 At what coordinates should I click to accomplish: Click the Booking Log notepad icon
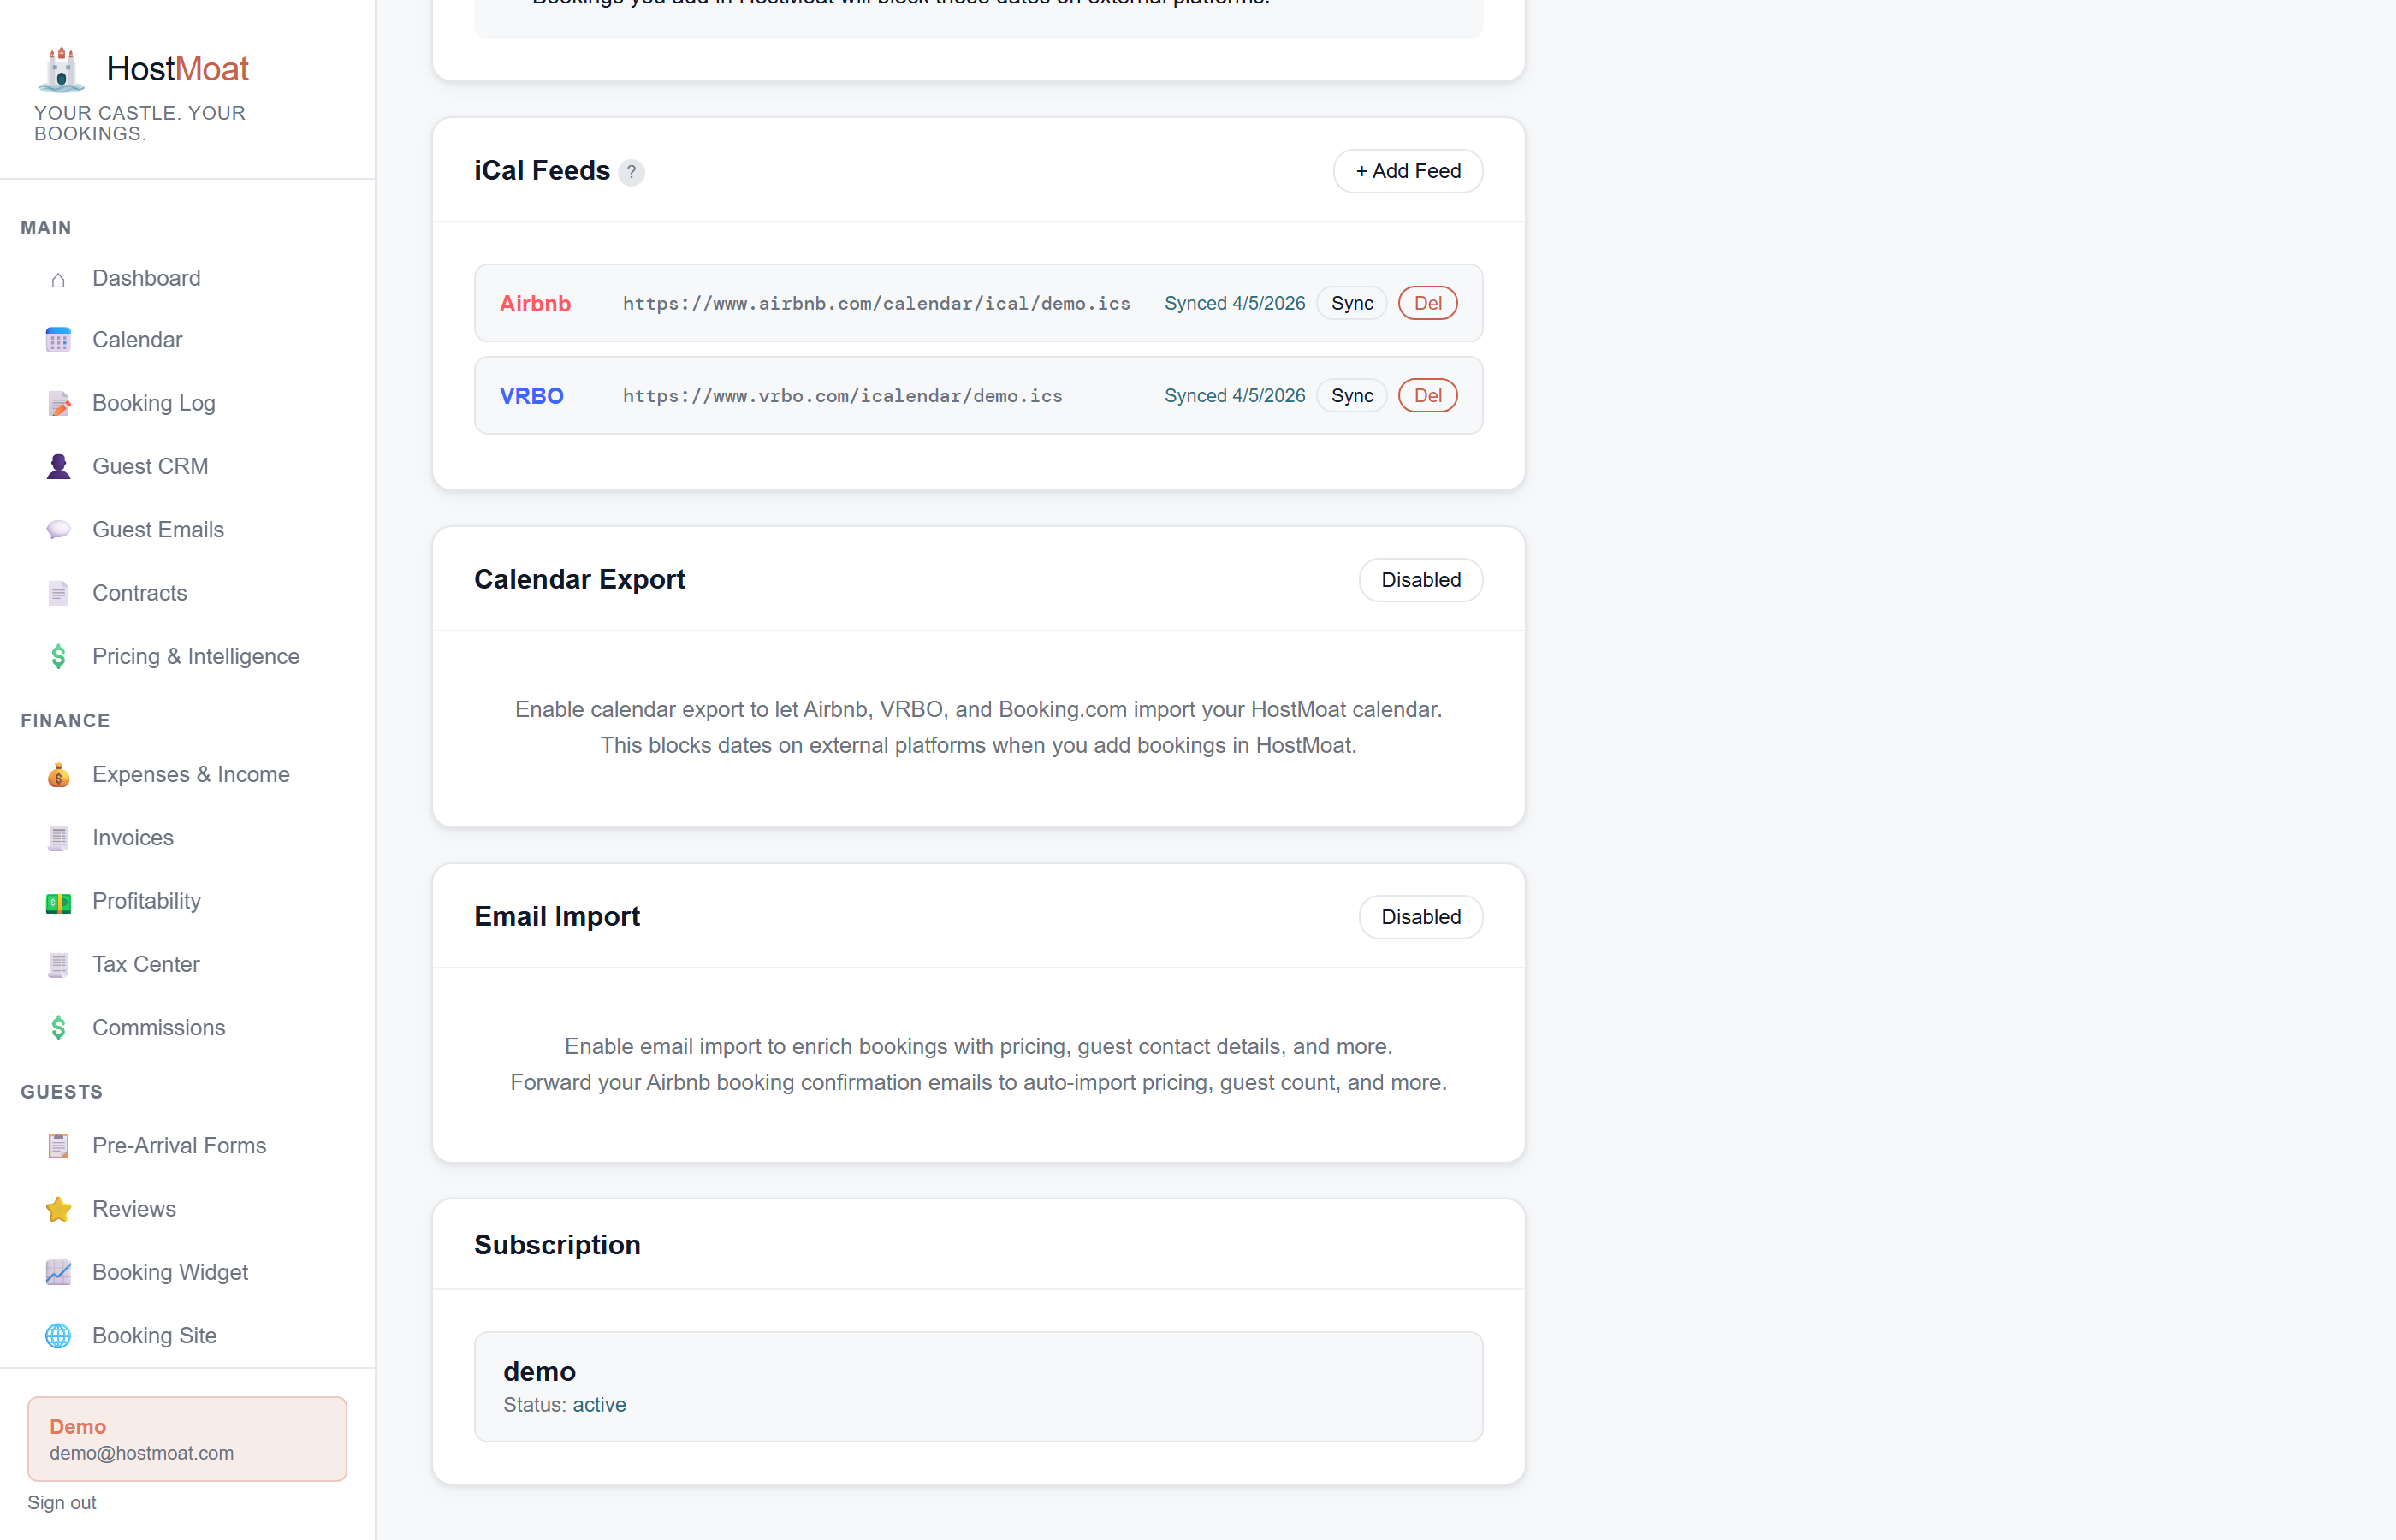(58, 403)
